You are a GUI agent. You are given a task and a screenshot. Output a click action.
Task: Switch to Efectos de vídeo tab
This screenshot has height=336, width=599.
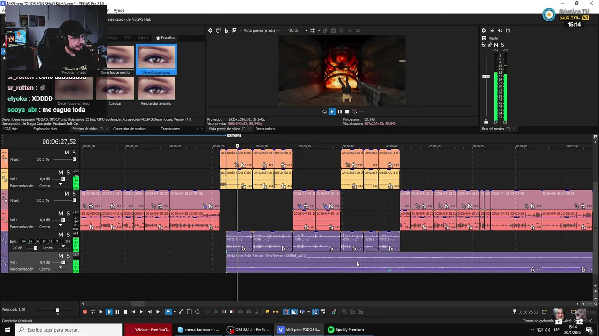85,129
